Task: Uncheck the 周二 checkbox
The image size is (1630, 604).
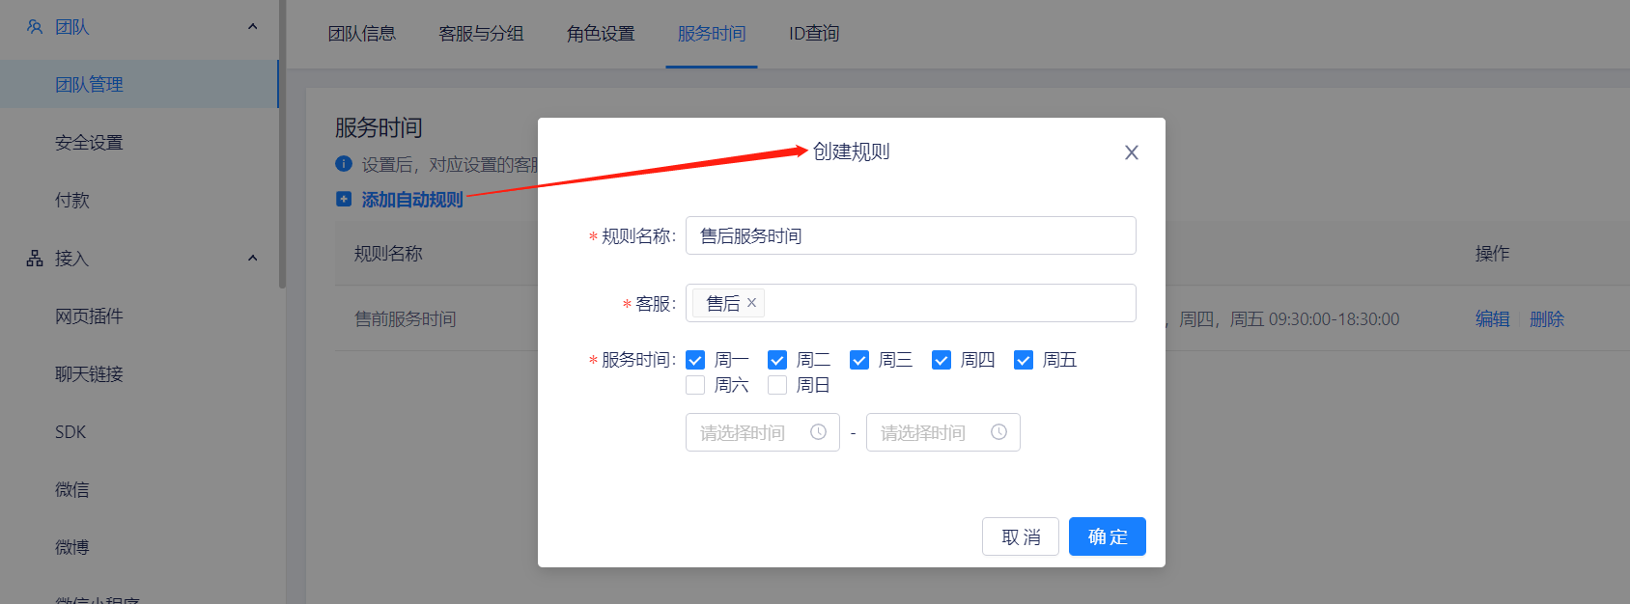Action: 777,360
